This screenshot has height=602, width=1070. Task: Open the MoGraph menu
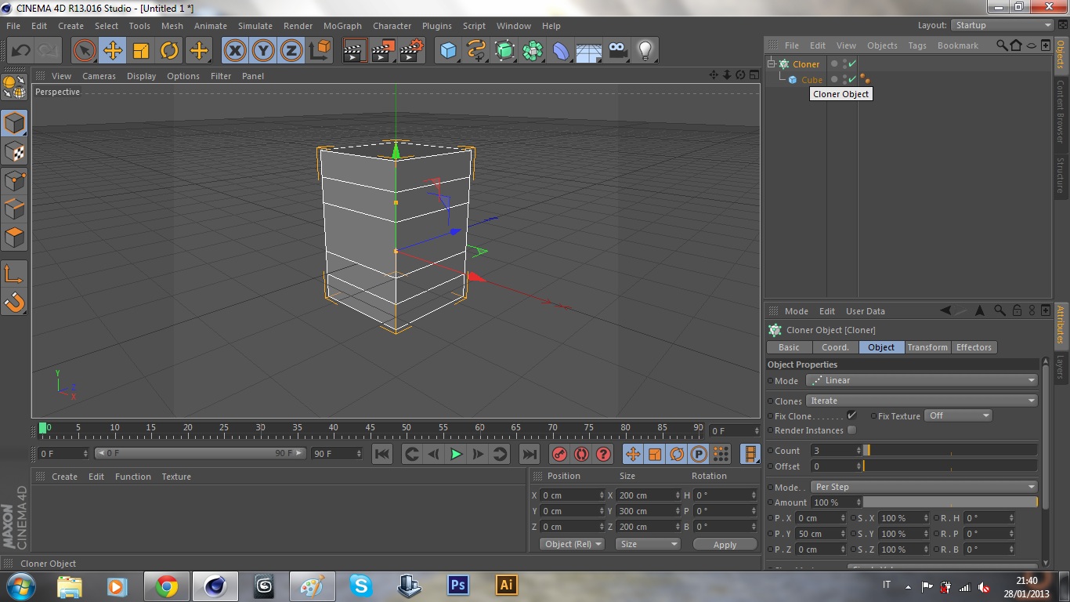[x=342, y=26]
